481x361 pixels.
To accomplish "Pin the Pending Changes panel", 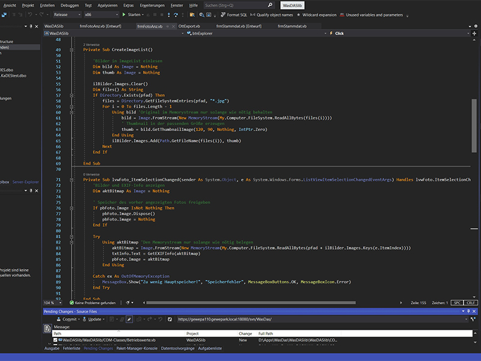I will pyautogui.click(x=468, y=311).
